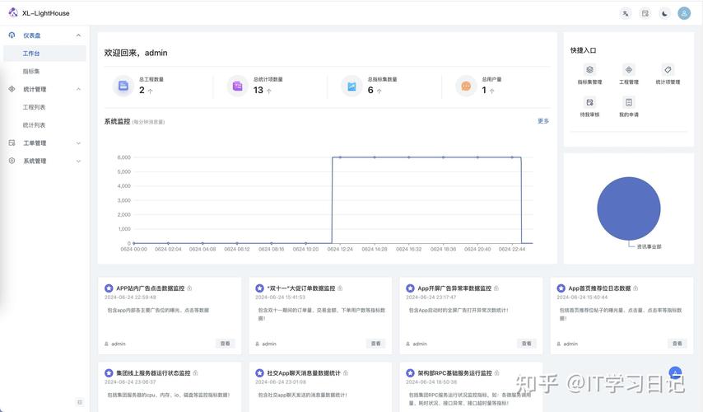Click the XL-LightHouse logo icon

click(x=13, y=12)
